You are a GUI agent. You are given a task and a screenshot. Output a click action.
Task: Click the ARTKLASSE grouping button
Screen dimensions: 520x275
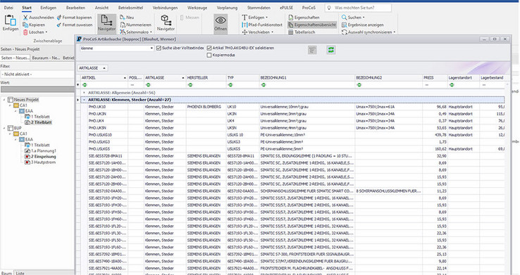[x=92, y=68]
